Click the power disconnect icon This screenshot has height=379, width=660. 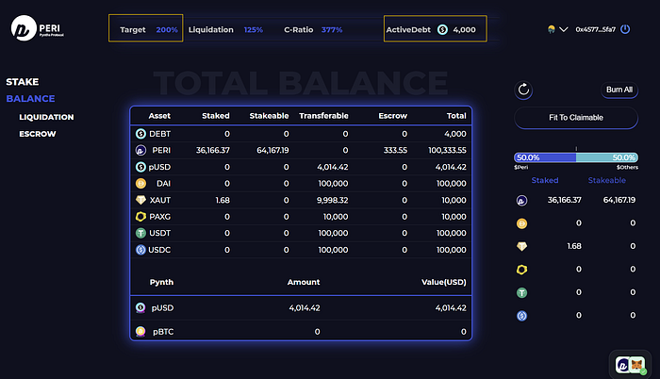625,29
